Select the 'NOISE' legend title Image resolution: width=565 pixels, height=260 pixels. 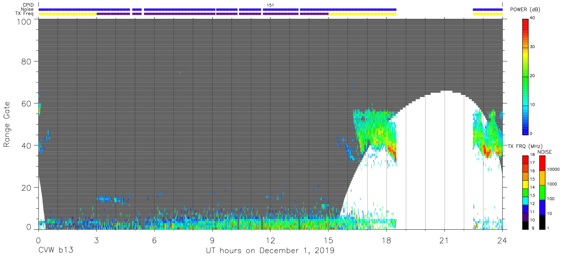545,152
